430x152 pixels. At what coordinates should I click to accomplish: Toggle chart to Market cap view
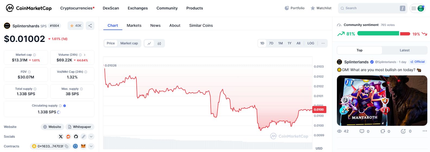129,43
